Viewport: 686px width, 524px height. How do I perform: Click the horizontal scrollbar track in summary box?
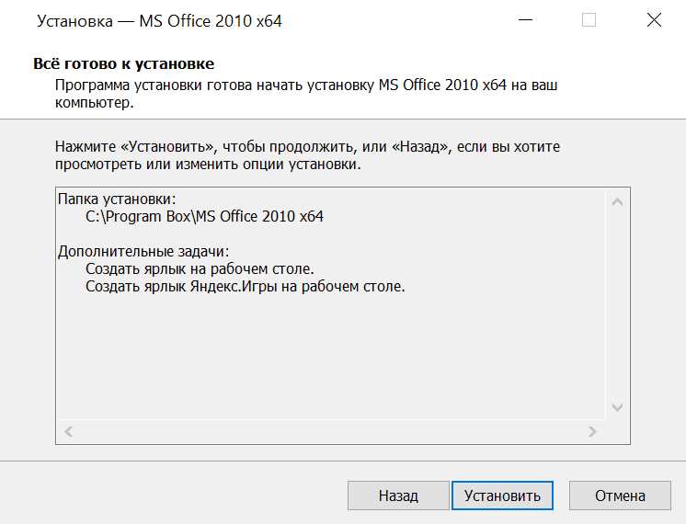pyautogui.click(x=331, y=431)
